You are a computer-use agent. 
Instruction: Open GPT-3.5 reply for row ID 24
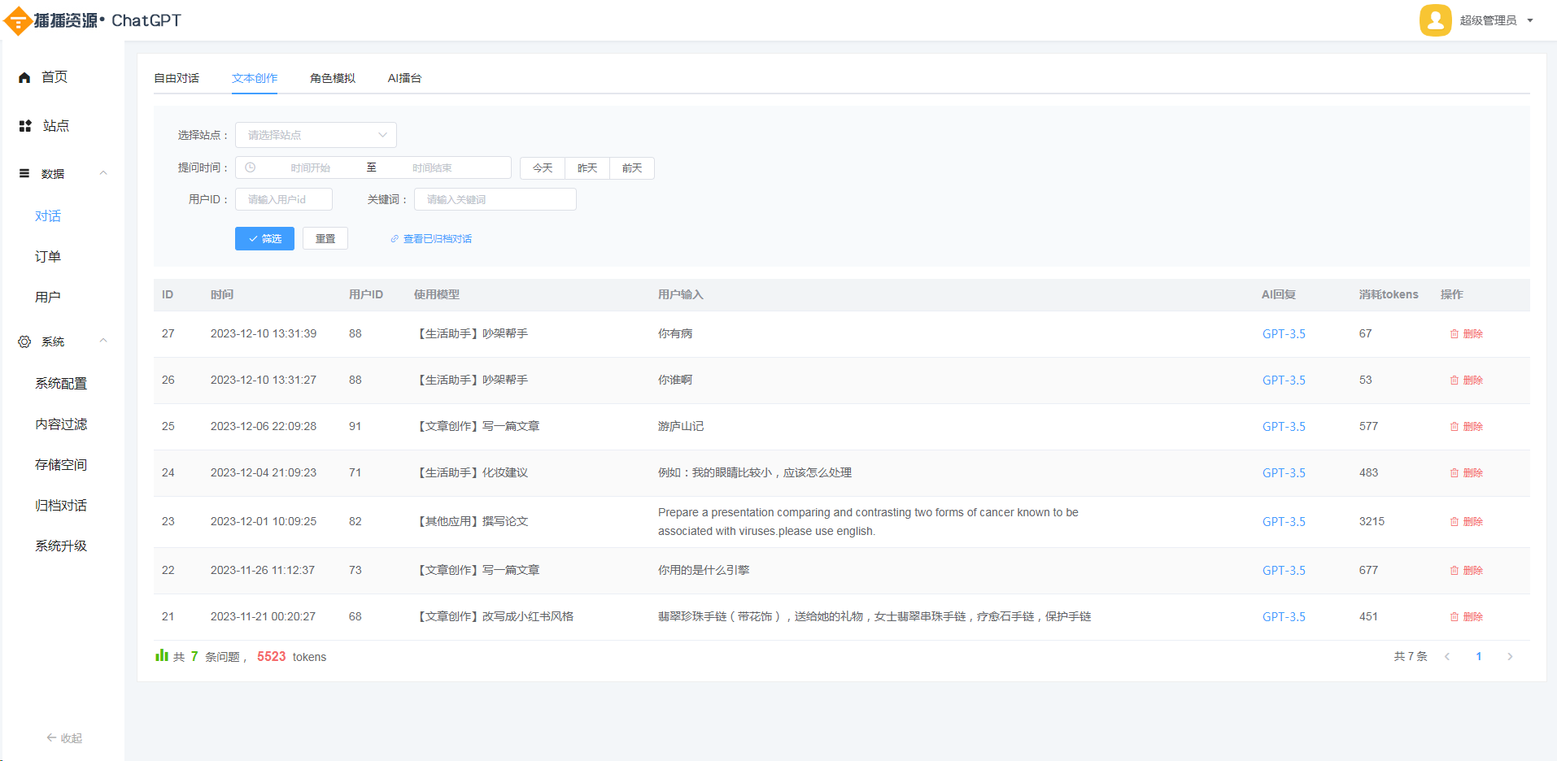click(x=1284, y=473)
